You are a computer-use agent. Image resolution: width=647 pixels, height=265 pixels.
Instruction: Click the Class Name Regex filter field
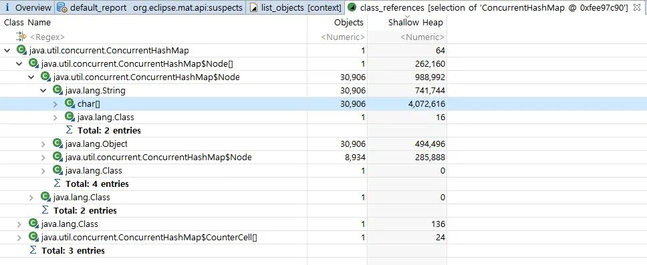click(154, 37)
